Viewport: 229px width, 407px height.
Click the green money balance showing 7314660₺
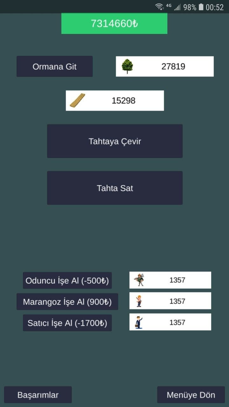pyautogui.click(x=114, y=23)
